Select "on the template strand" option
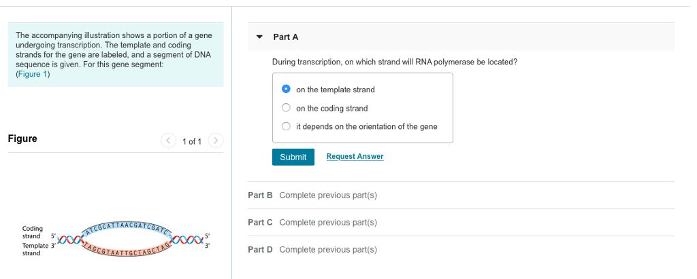This screenshot has width=697, height=279. (x=287, y=90)
